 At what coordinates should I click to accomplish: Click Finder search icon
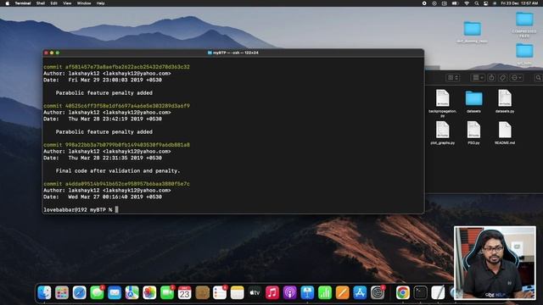pos(538,78)
